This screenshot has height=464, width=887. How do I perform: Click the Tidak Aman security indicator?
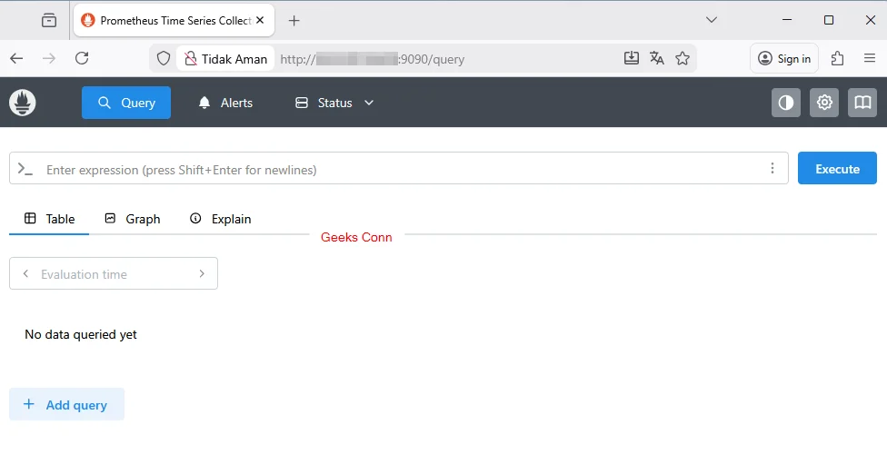coord(225,59)
